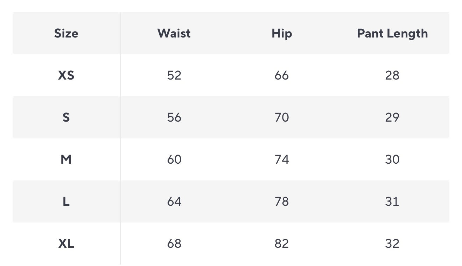The image size is (462, 266).
Task: Select the XL size row label
Action: (66, 244)
